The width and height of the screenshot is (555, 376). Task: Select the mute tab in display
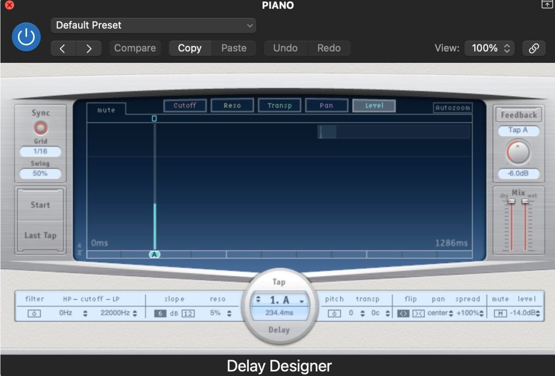[106, 110]
